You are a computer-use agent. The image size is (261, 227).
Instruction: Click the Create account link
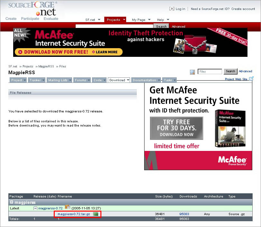tap(243, 9)
